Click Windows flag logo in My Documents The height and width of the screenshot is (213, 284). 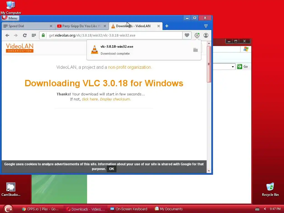point(246,49)
